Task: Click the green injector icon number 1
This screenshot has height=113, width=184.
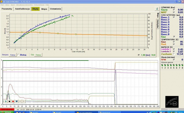Action: (x=162, y=65)
